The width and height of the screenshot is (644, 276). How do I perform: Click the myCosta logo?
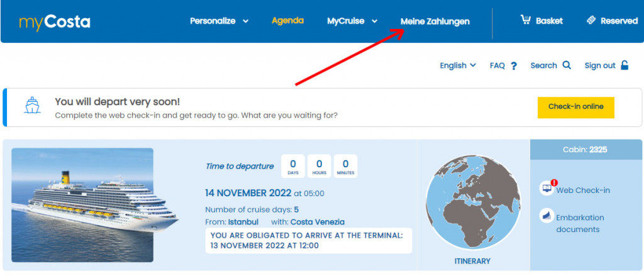point(55,22)
